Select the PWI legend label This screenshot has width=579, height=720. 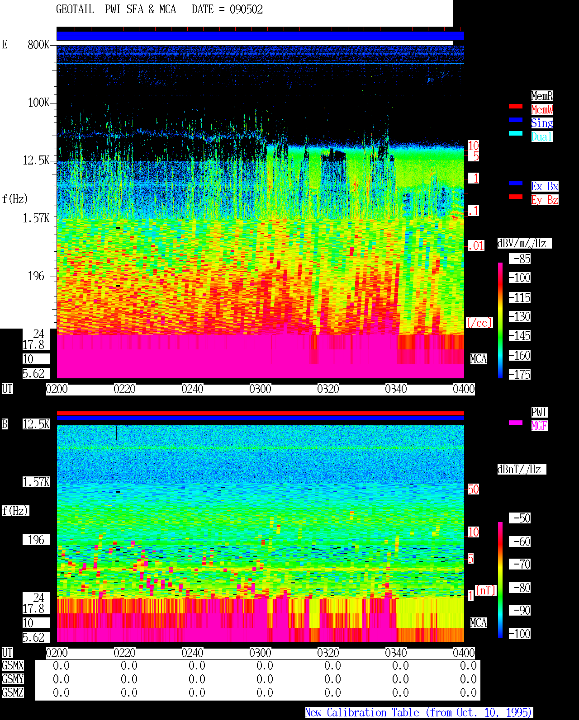coord(539,412)
